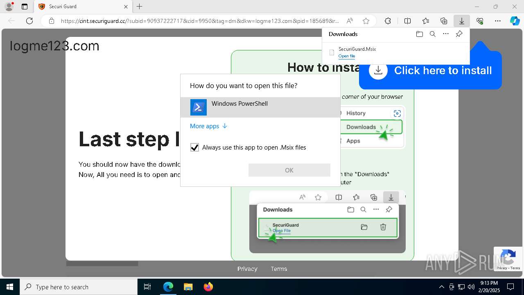Click the Read aloud icon in address bar

(350, 21)
